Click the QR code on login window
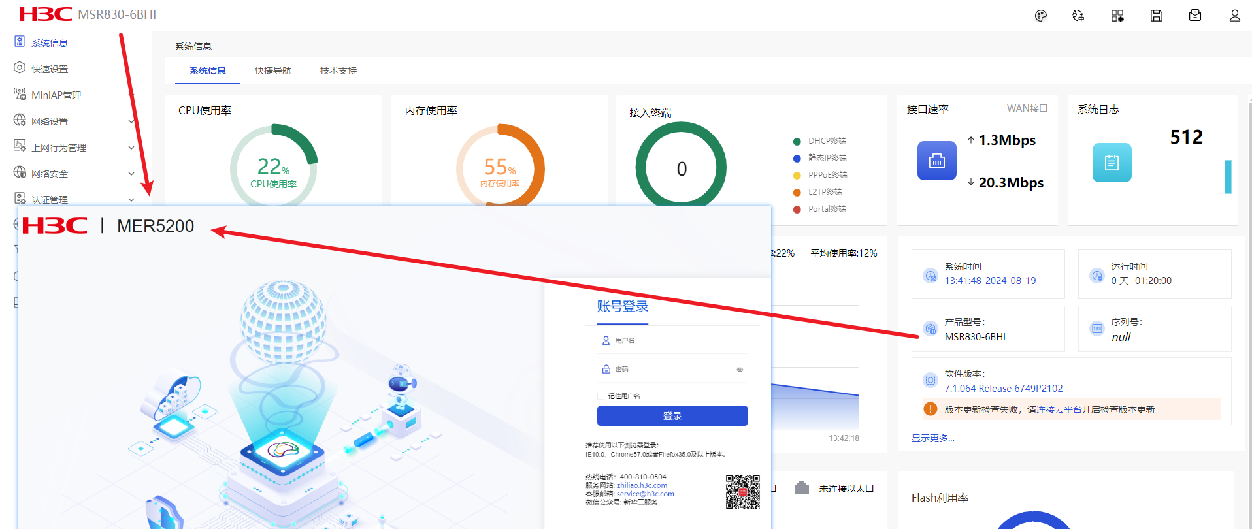The height and width of the screenshot is (529, 1252). (743, 492)
